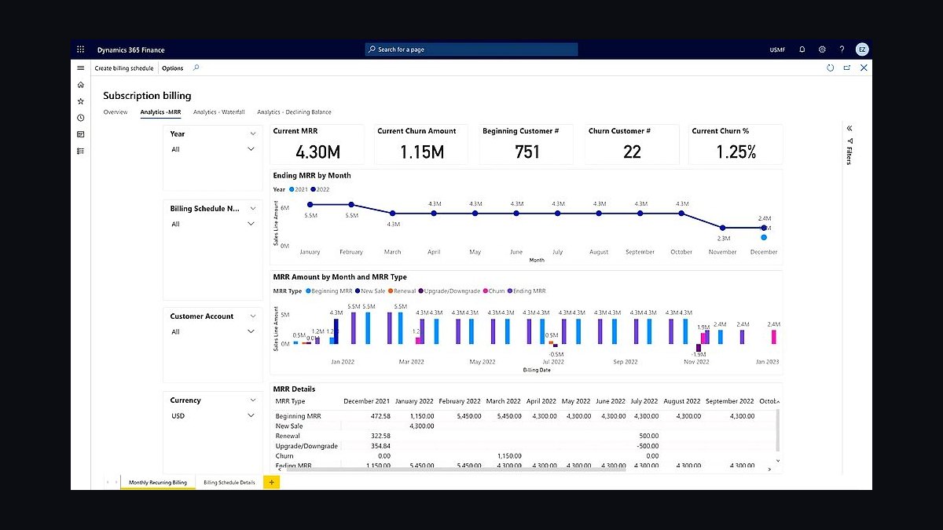
Task: Click the Filters funnel icon
Action: [x=849, y=141]
